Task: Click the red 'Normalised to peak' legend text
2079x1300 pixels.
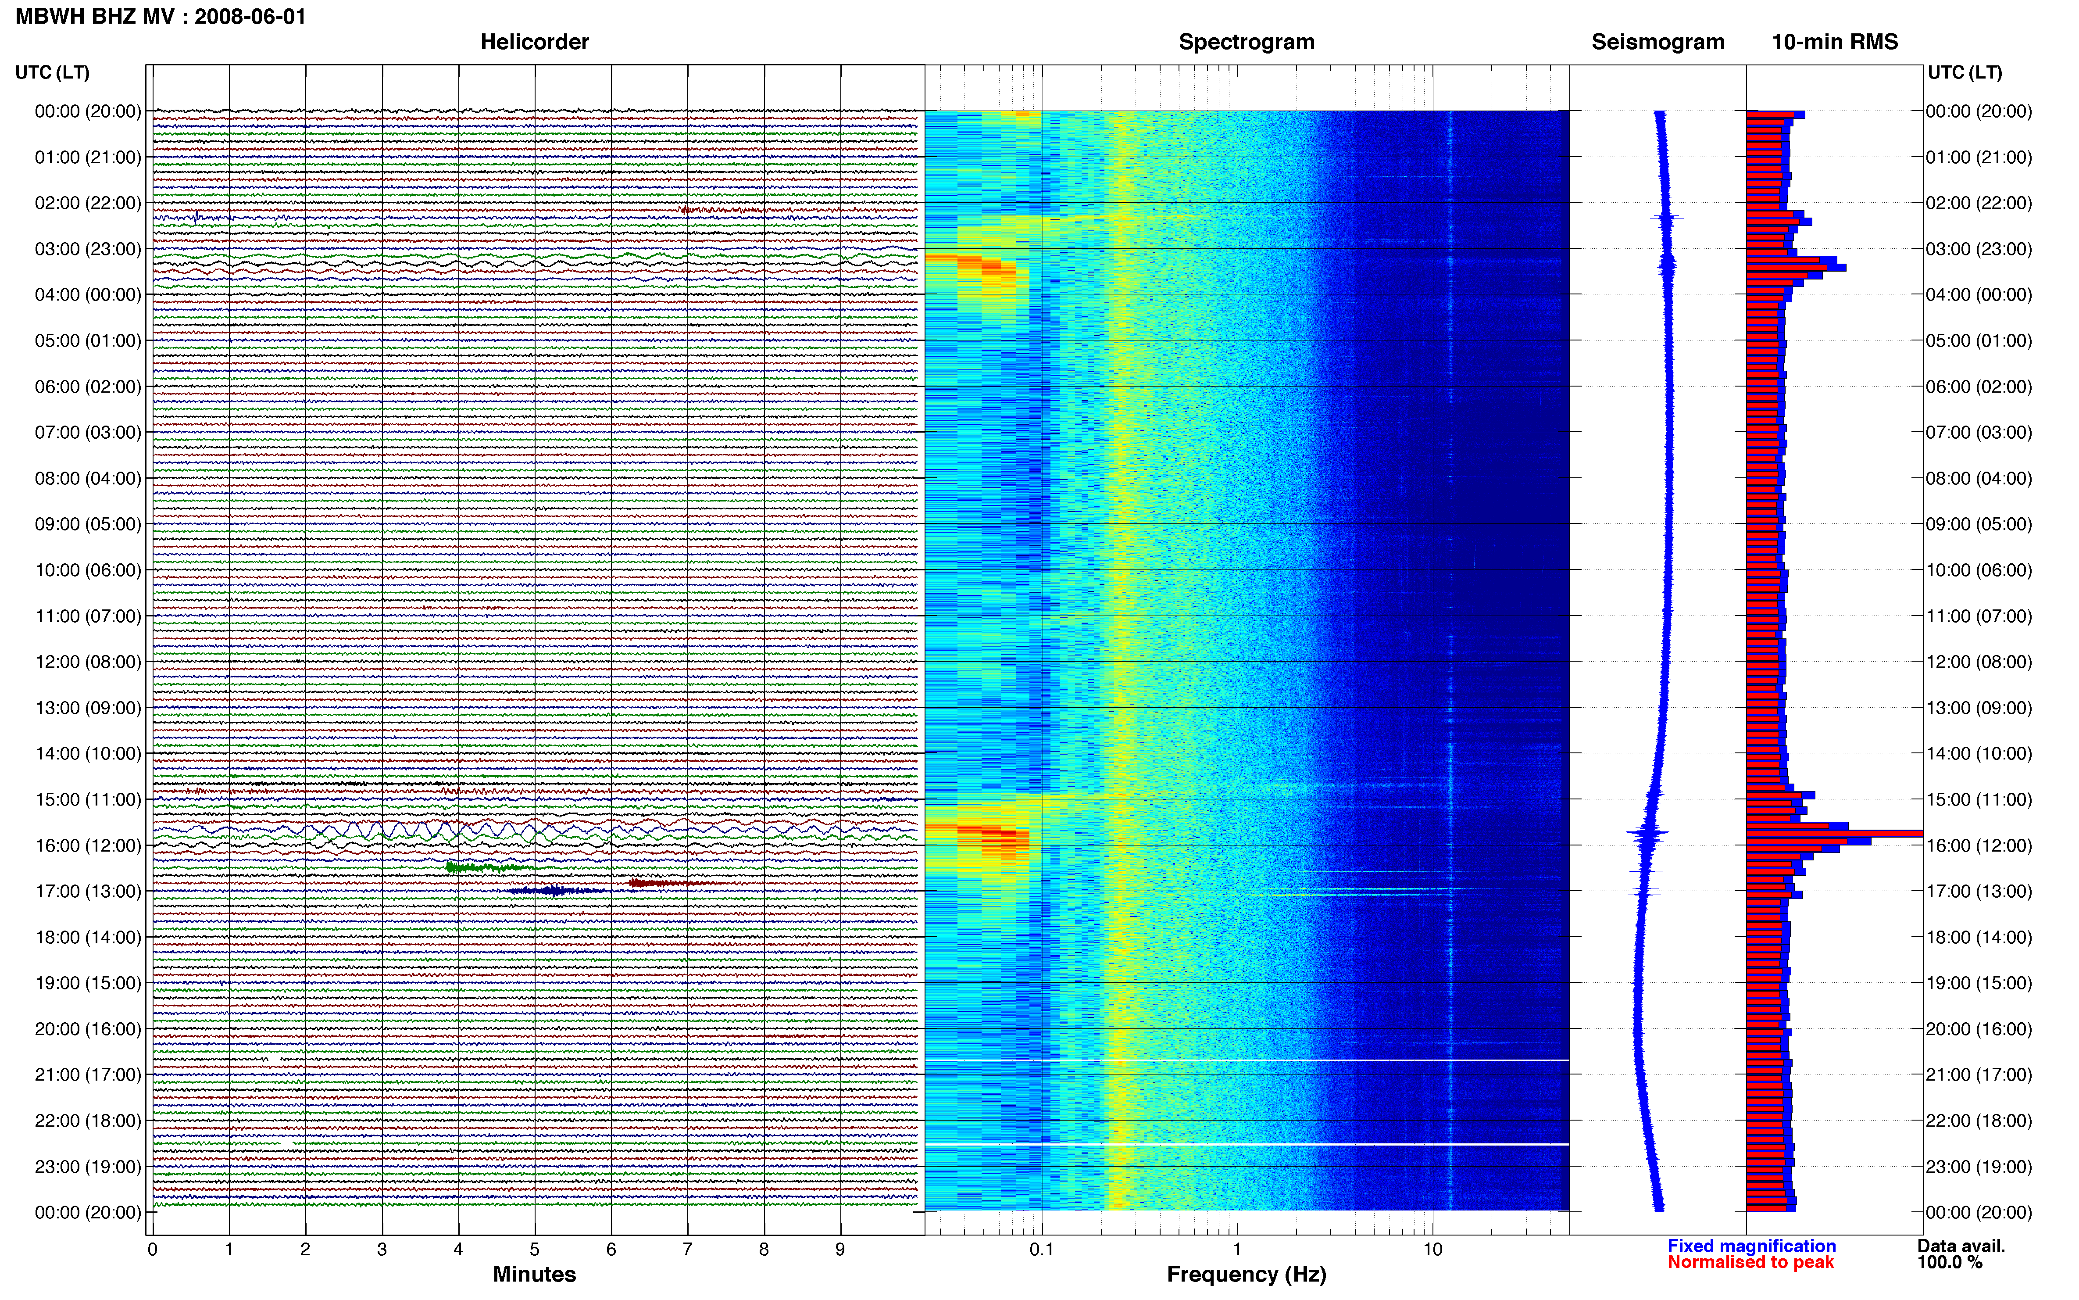Action: (x=1750, y=1262)
